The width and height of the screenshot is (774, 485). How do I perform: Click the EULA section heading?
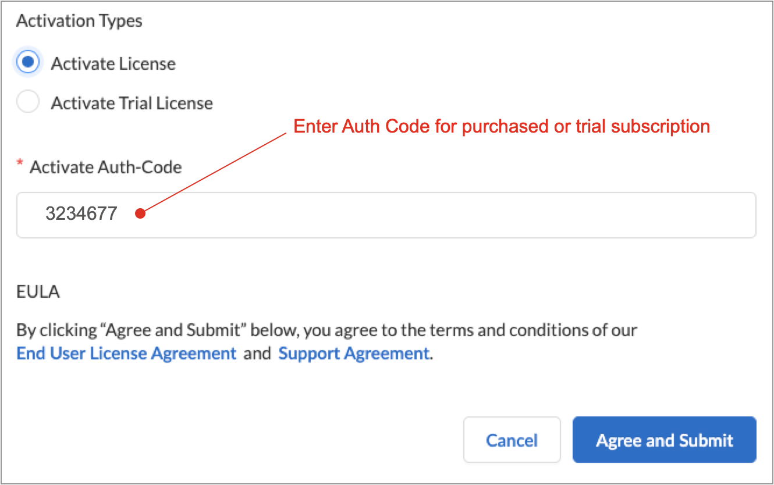(38, 291)
